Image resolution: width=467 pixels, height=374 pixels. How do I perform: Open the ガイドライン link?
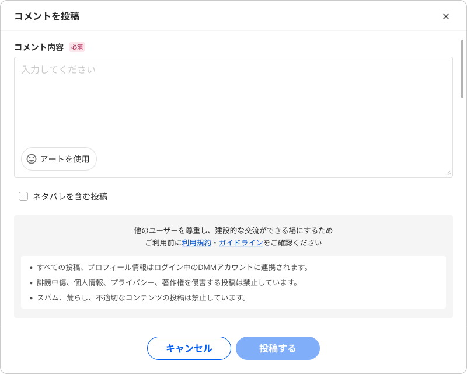[241, 243]
